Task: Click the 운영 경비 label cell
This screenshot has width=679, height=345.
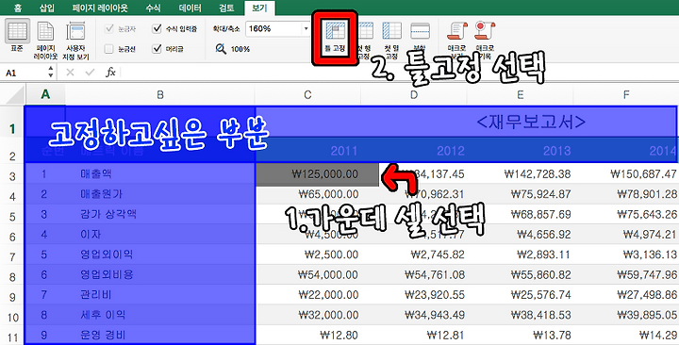Action: point(160,335)
